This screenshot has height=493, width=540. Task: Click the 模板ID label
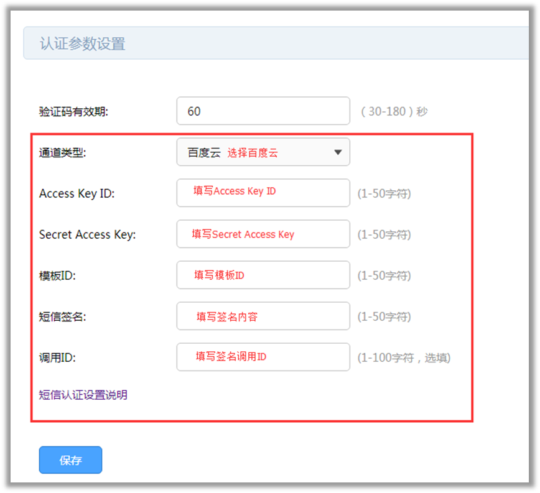[57, 275]
